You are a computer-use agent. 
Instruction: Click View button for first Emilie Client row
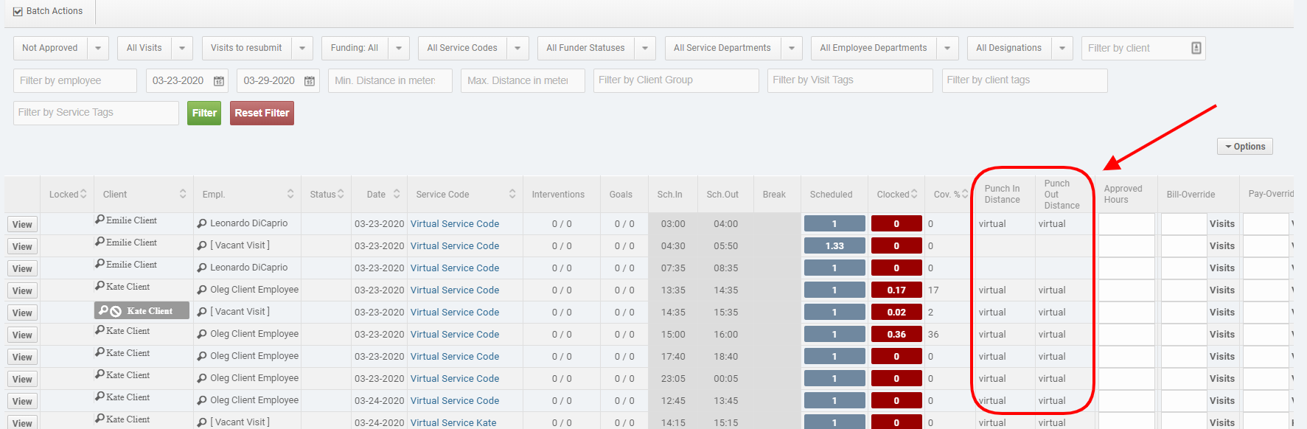click(22, 224)
